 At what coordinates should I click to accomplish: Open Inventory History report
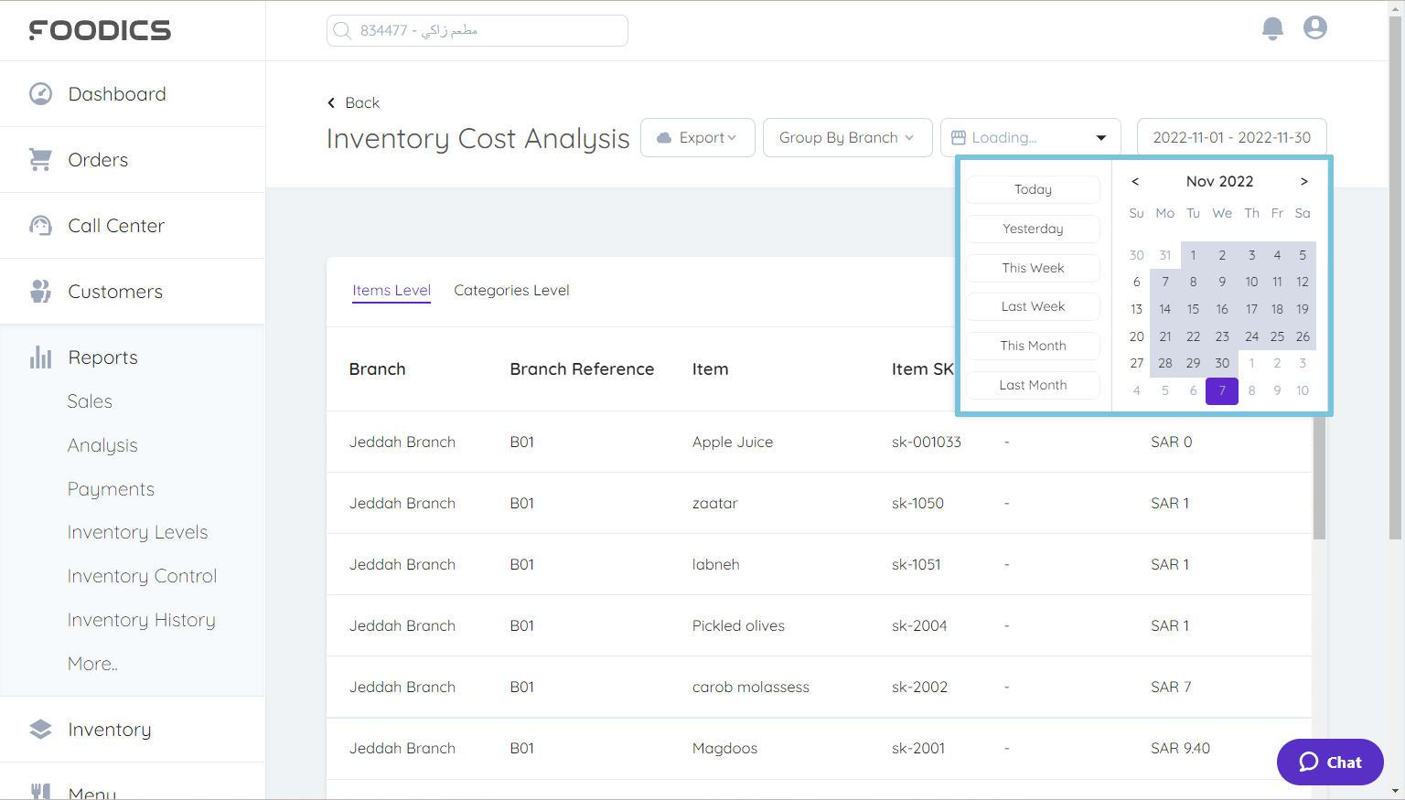(x=141, y=620)
